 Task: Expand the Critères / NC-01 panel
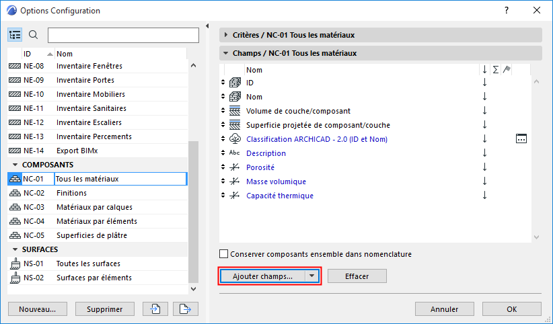pos(226,35)
